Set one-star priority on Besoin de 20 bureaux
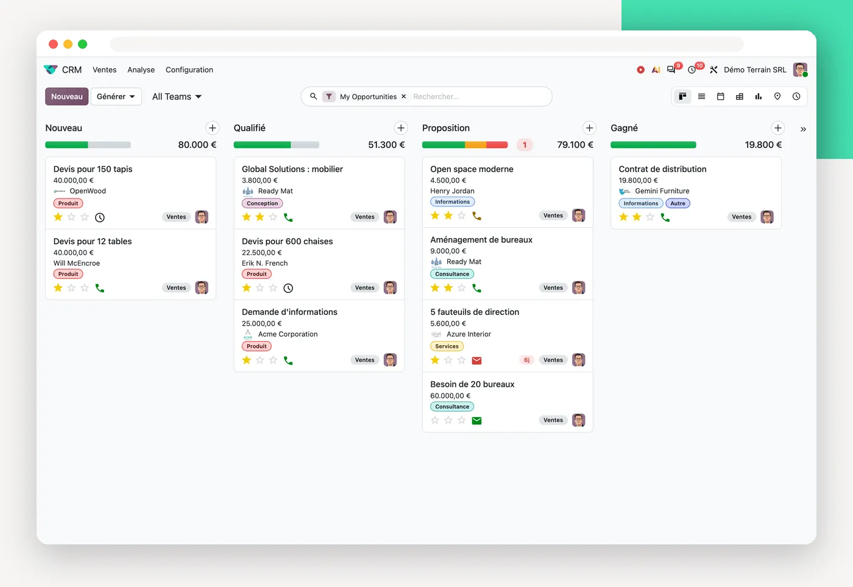The image size is (853, 587). (435, 420)
